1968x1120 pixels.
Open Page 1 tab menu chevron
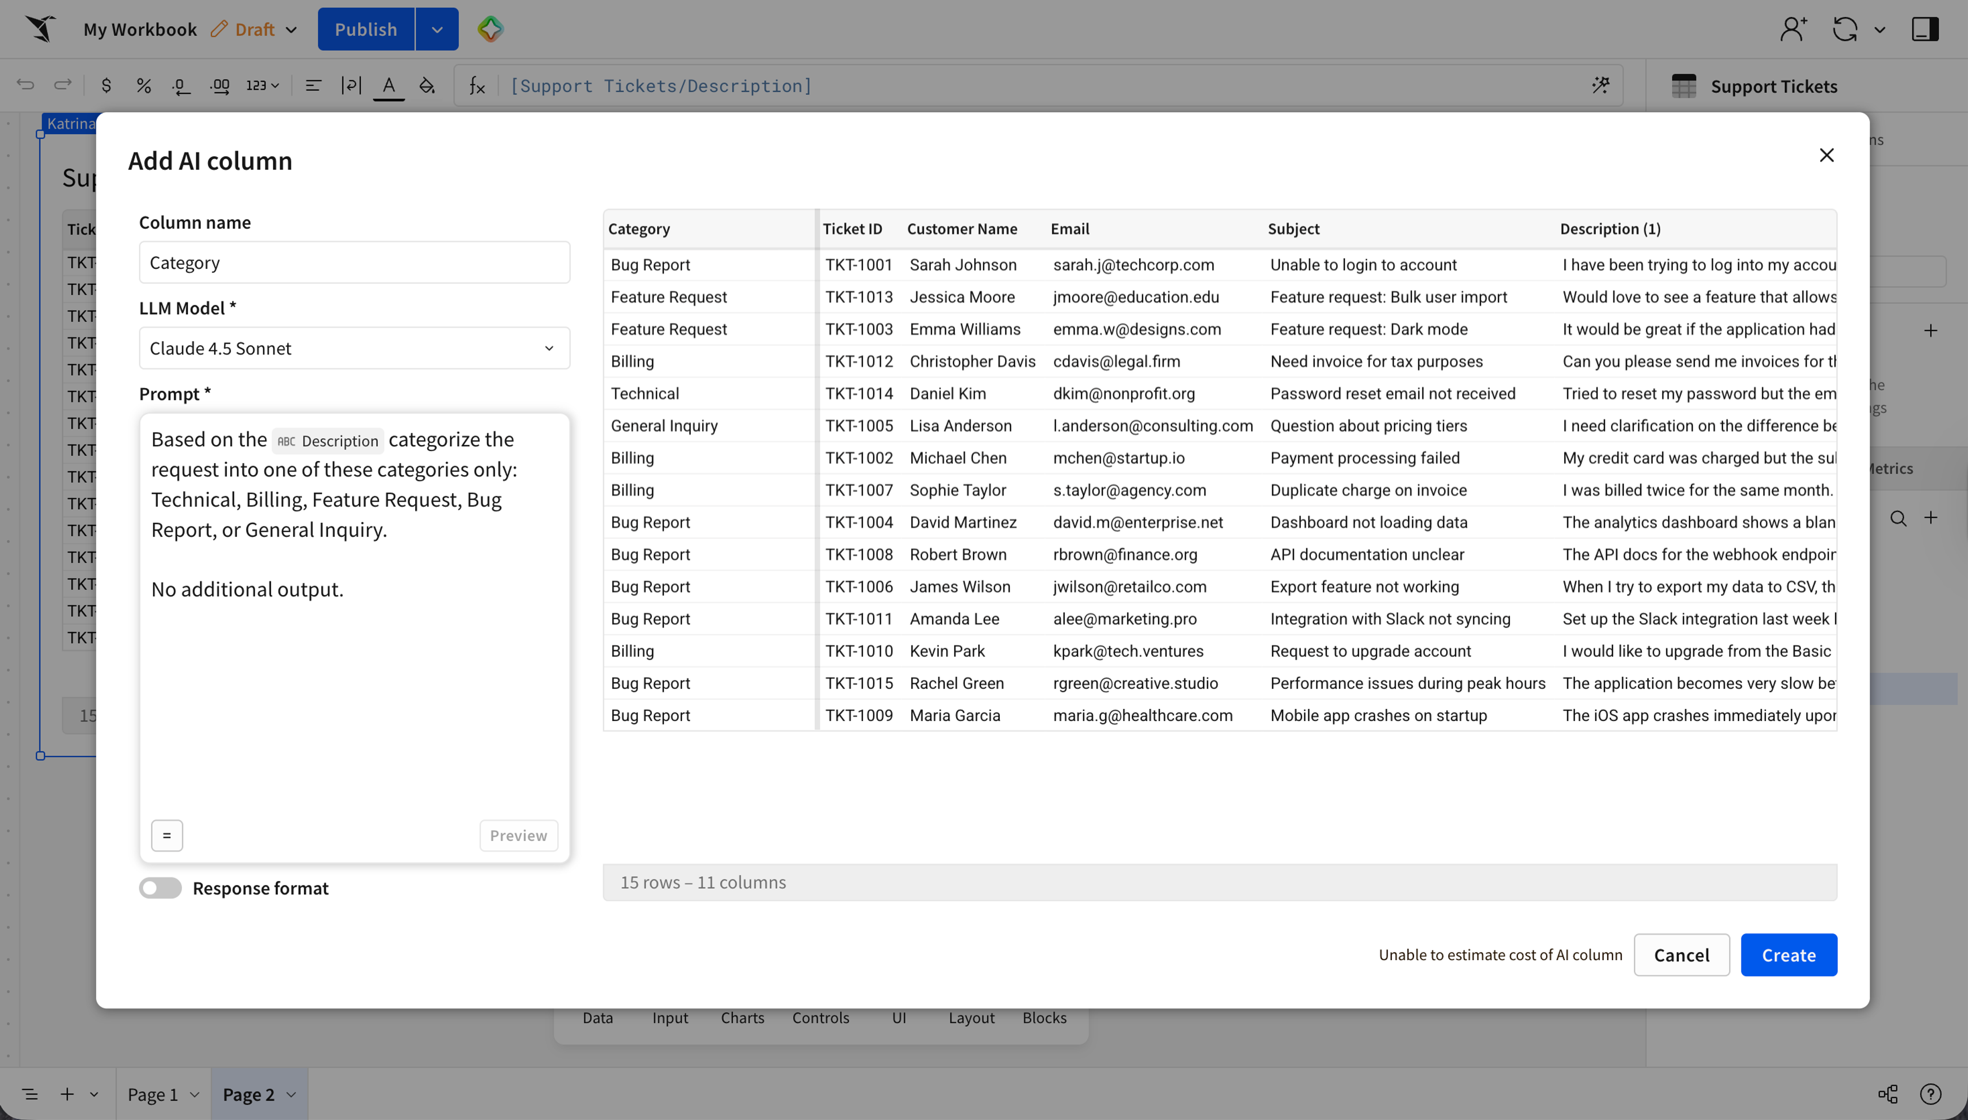pos(195,1094)
